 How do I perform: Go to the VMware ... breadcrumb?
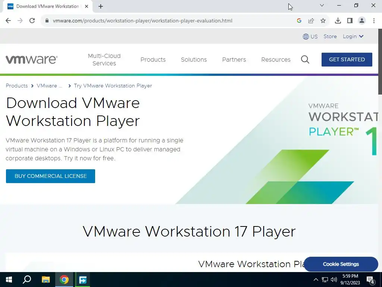(x=49, y=86)
